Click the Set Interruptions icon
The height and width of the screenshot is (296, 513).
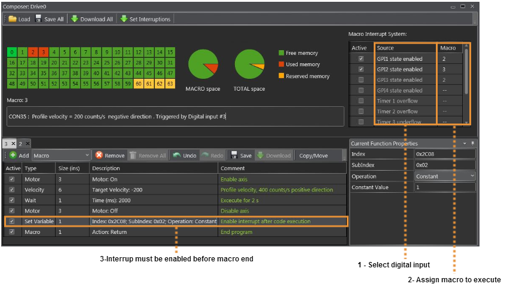[x=124, y=19]
